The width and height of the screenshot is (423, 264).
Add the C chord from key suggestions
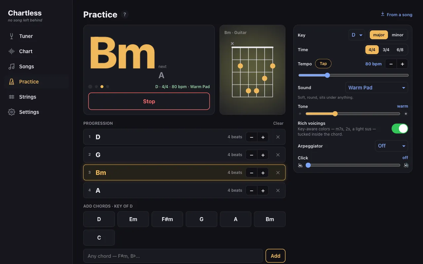click(99, 238)
